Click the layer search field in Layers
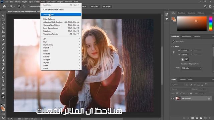214x120 pixels. pyautogui.click(x=178, y=85)
